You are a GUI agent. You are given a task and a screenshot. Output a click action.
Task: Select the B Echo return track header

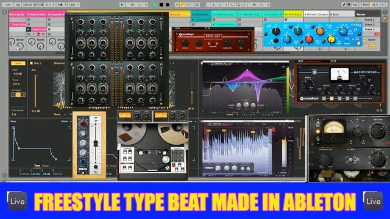[x=342, y=15]
